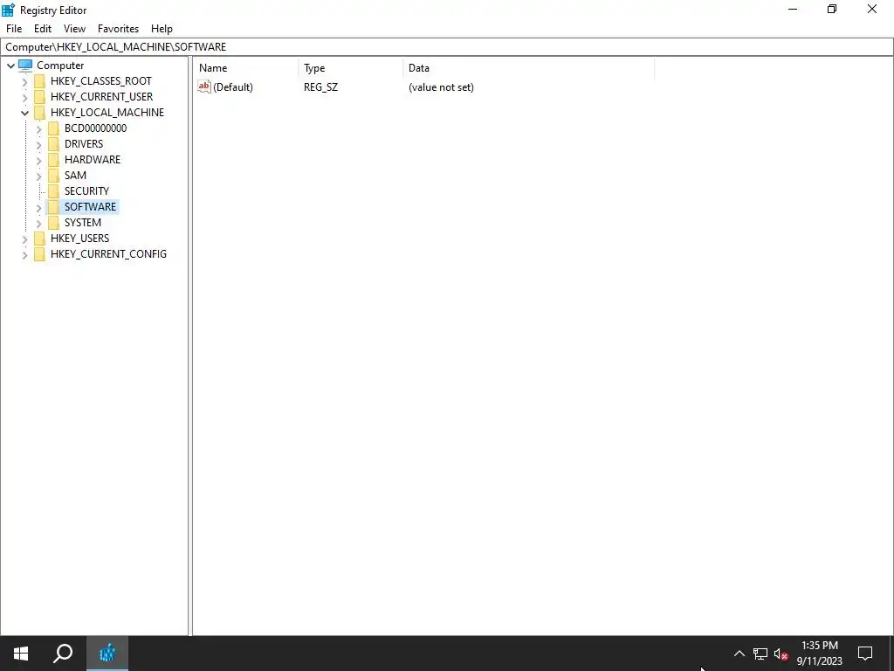Screen dimensions: 894x671
Task: Open the Help menu
Action: click(162, 29)
